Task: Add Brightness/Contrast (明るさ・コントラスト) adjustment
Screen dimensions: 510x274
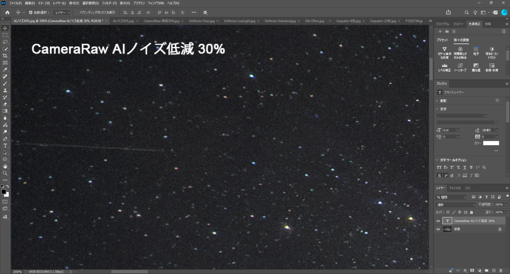Action: (x=492, y=53)
